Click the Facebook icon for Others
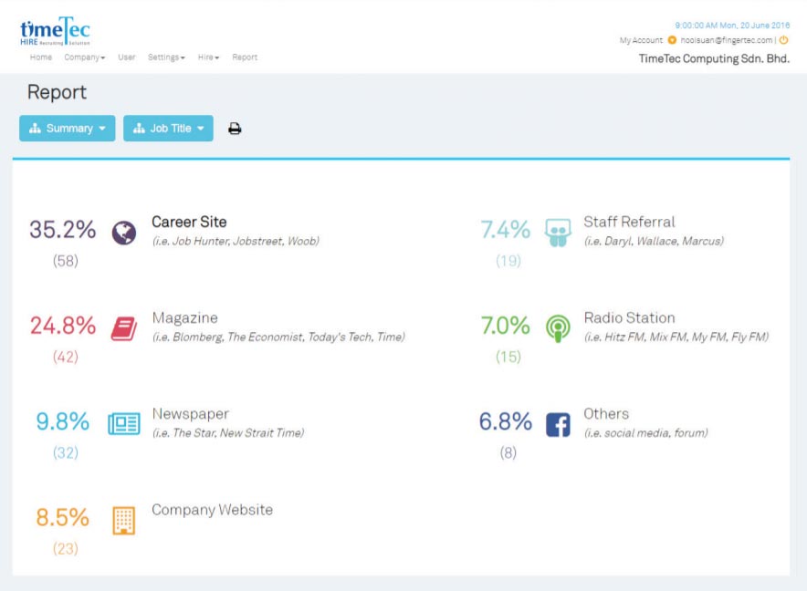The width and height of the screenshot is (807, 591). tap(558, 425)
